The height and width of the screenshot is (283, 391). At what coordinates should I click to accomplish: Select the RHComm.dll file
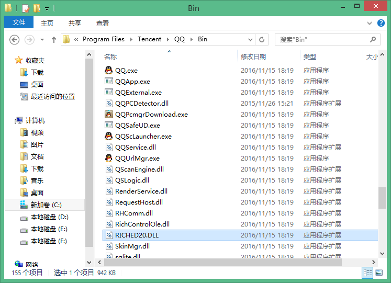[240, 213]
